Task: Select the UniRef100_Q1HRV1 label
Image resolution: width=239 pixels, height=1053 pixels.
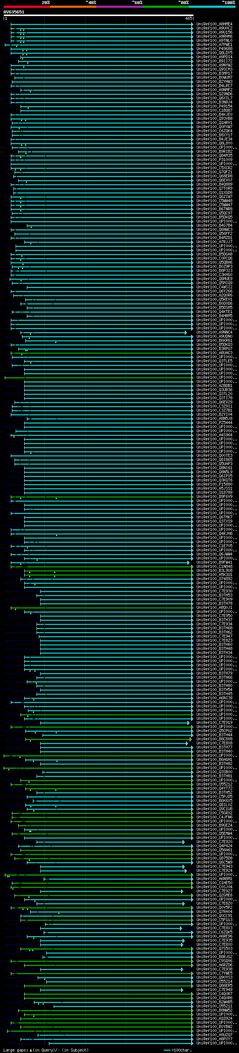Action: pyautogui.click(x=214, y=123)
